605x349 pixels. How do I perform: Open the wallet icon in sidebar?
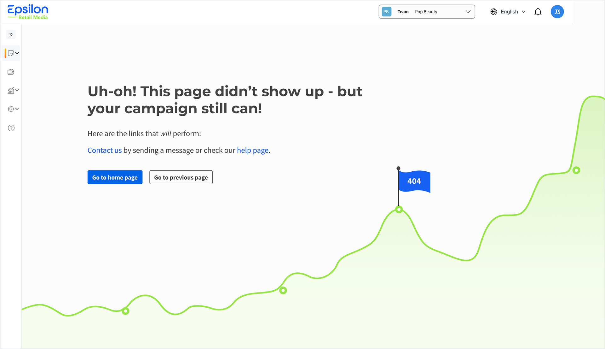tap(11, 72)
